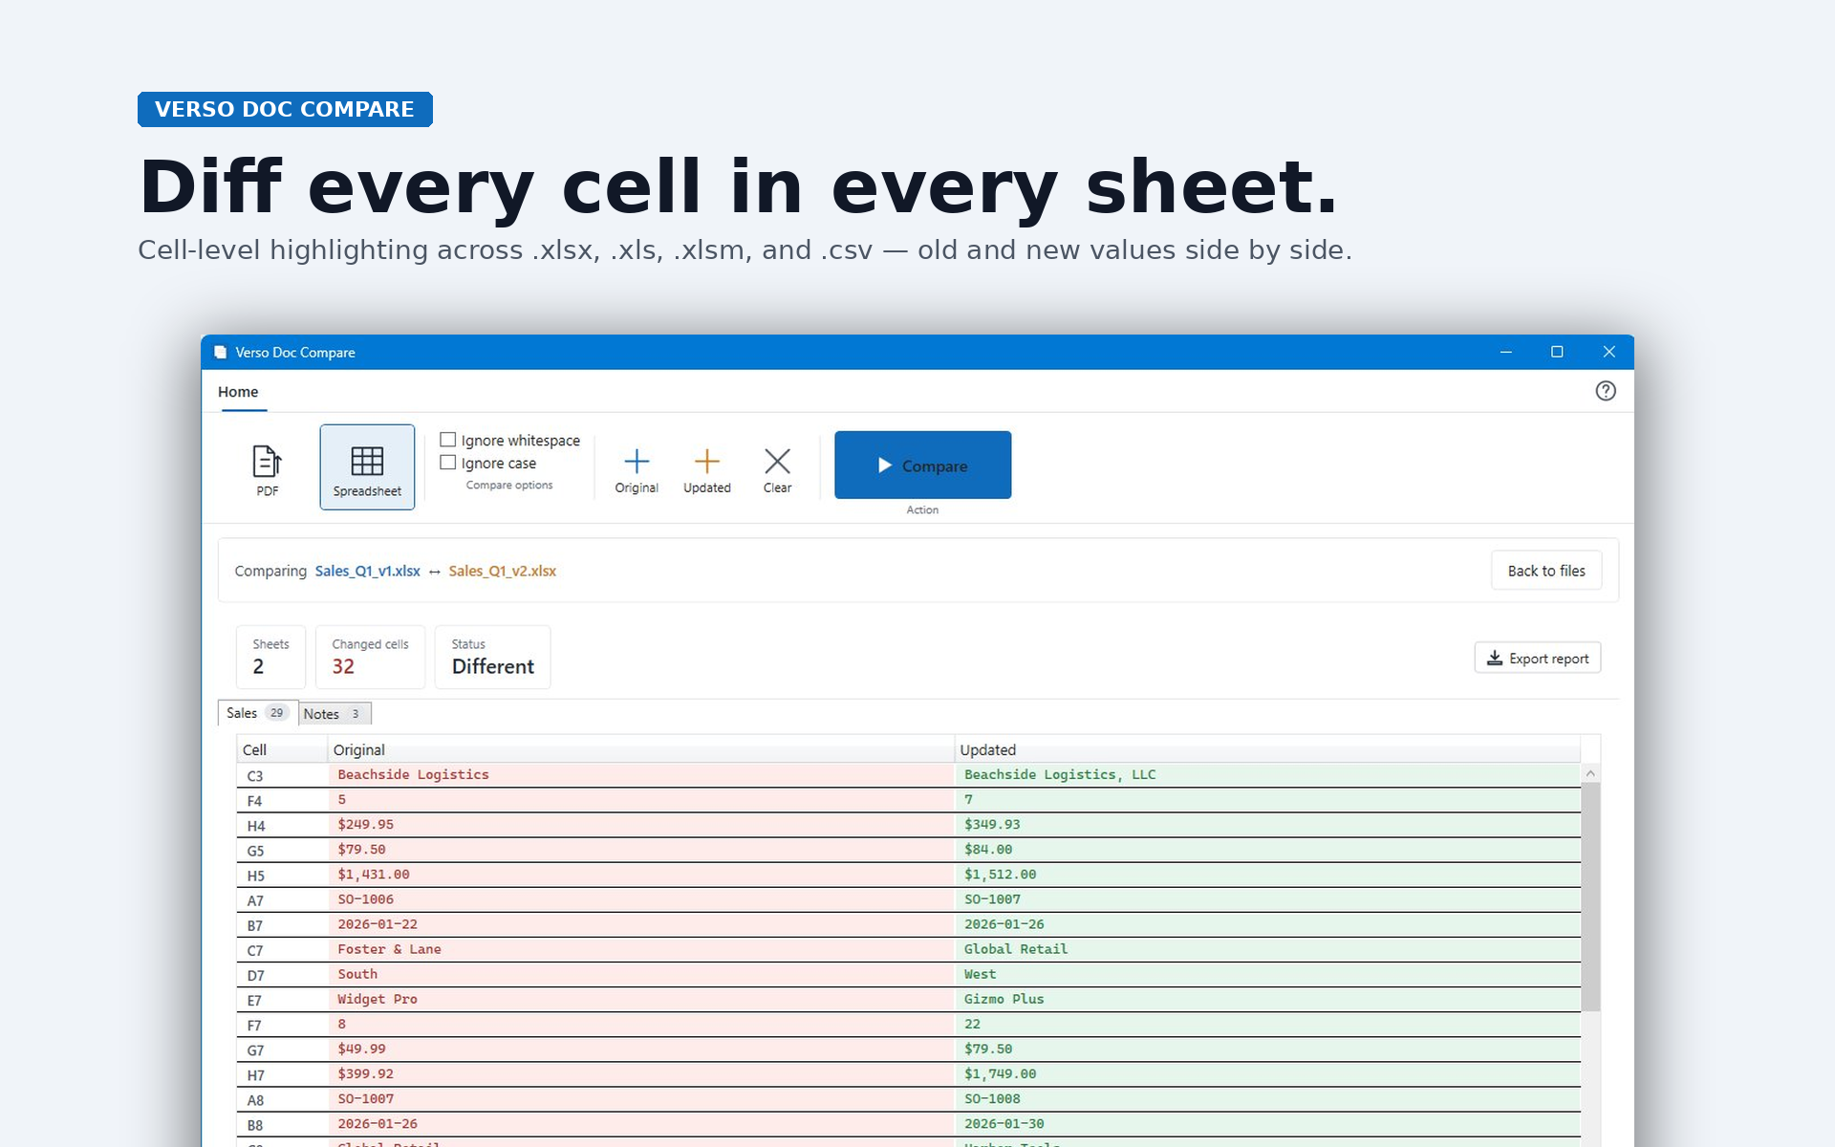The image size is (1835, 1147).
Task: Open the Home ribbon tab
Action: coord(238,392)
